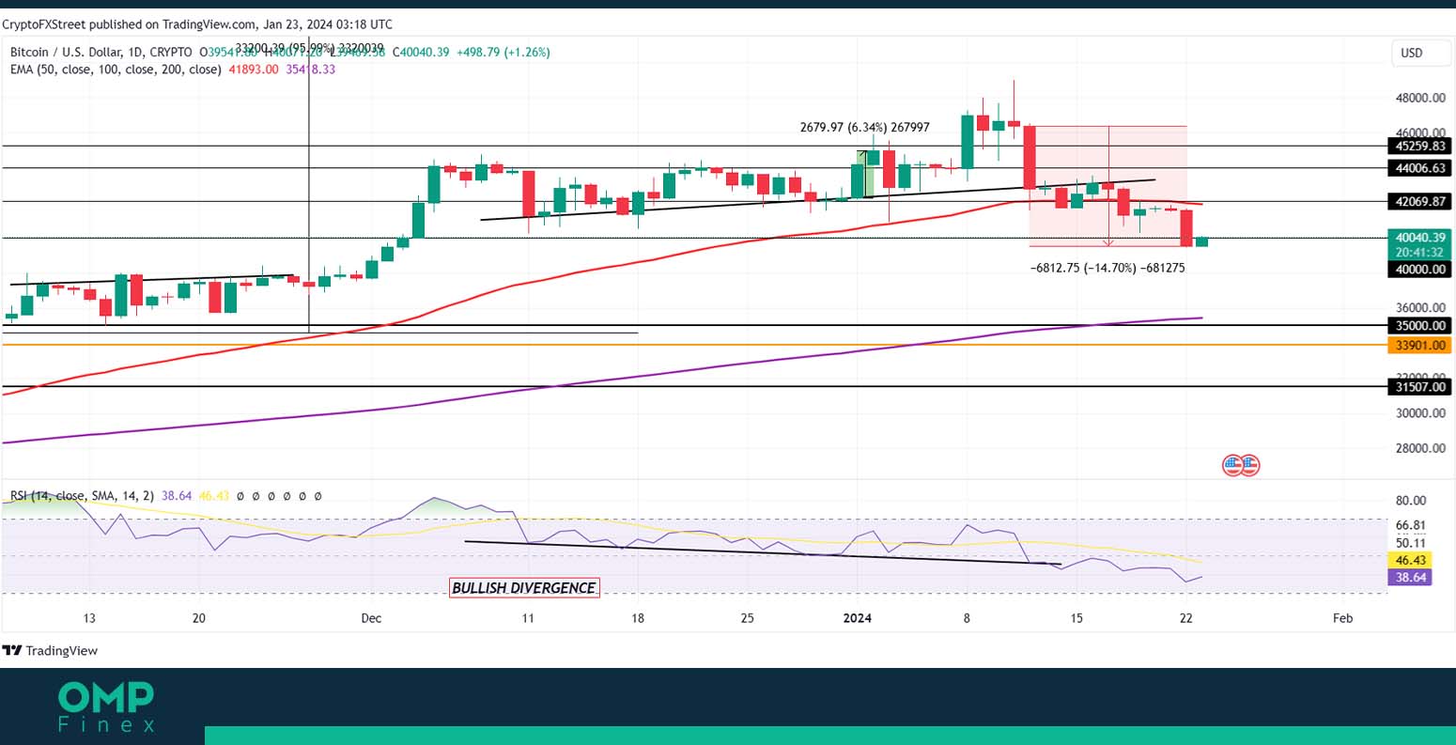
Task: Click the 35000.00 price level label
Action: [1418, 326]
